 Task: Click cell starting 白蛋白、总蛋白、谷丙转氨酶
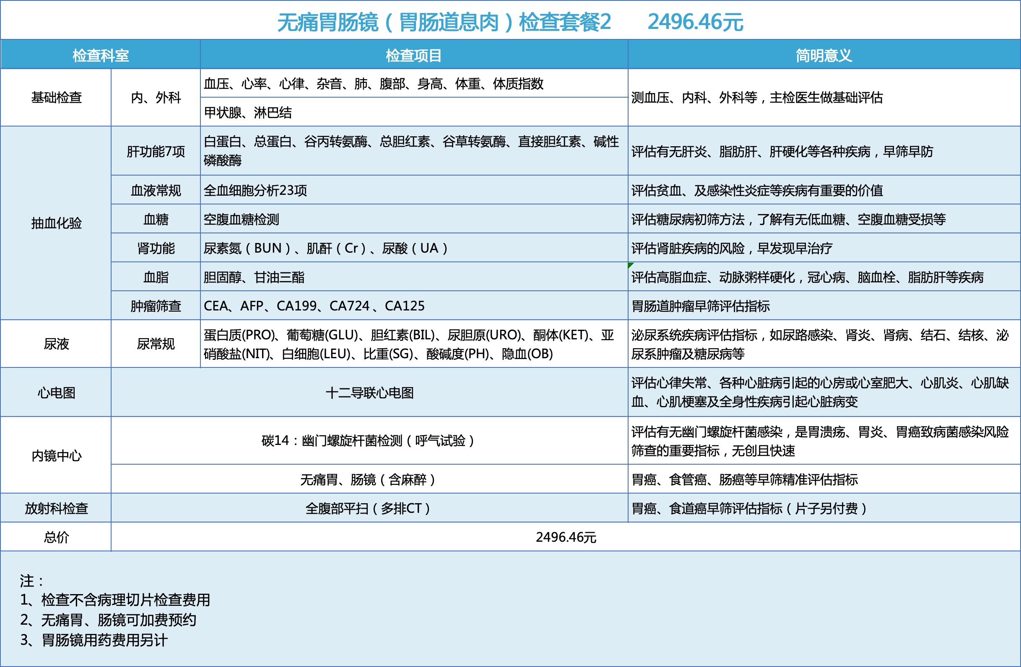tap(414, 151)
